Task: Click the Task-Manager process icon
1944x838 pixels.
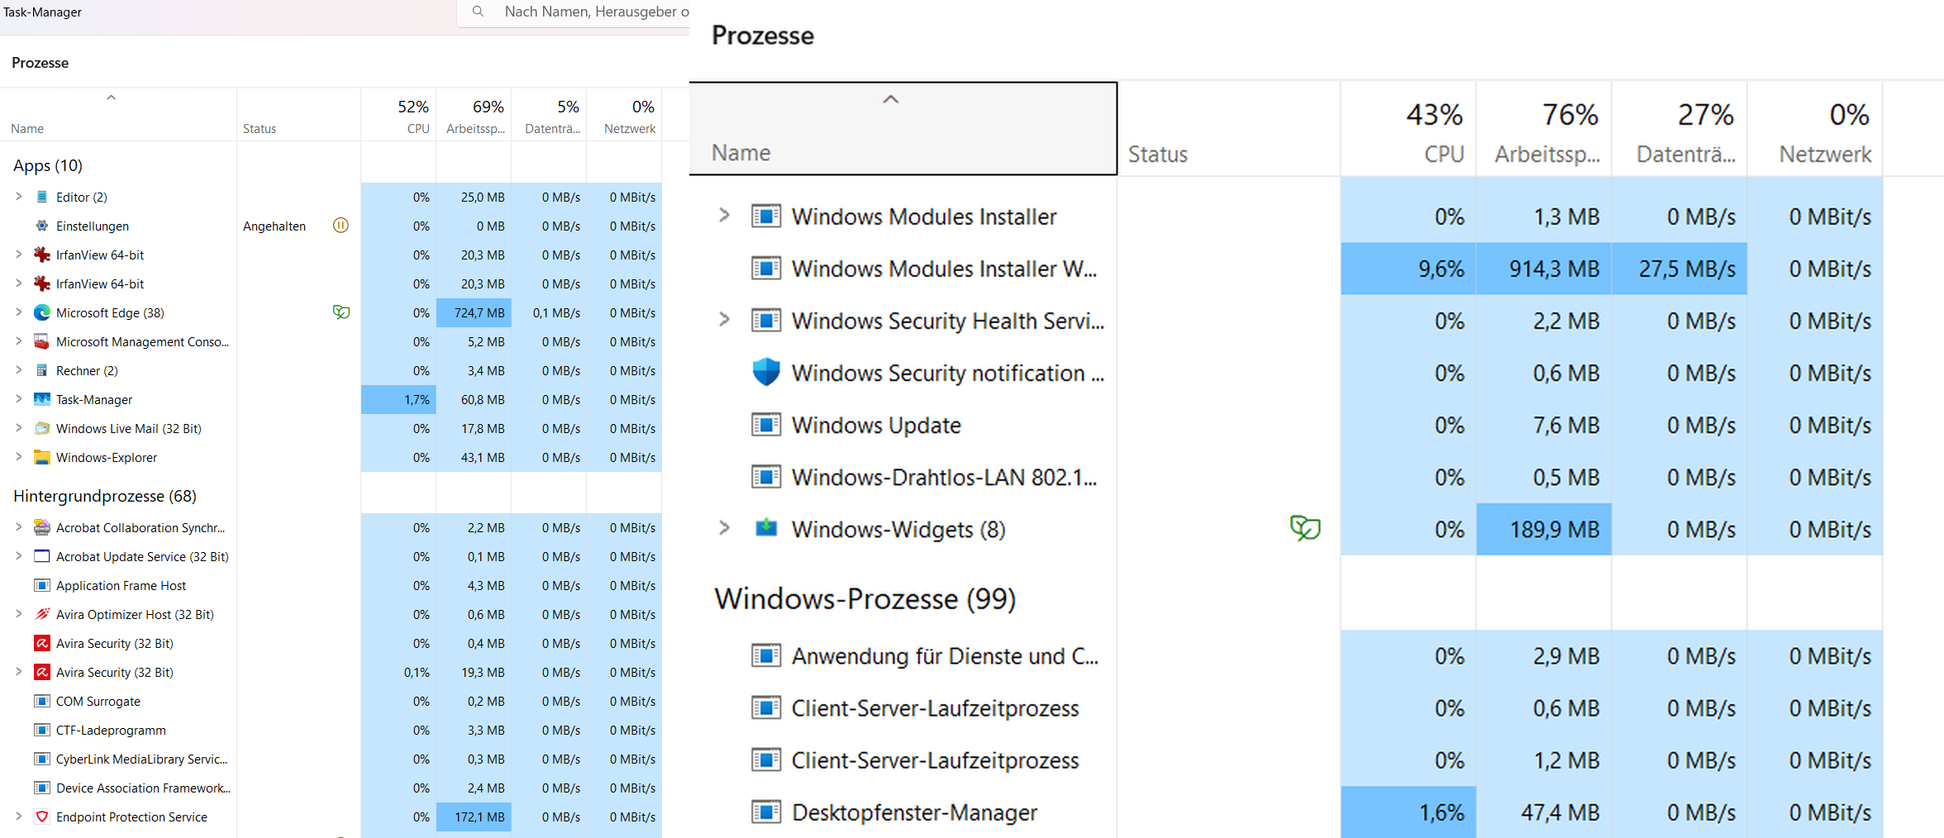Action: 41,399
